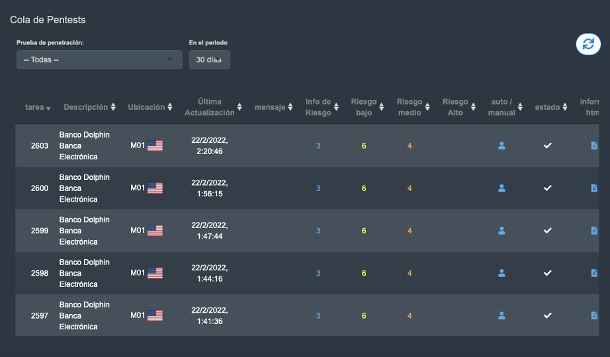Click status checkmark for task 2598
The width and height of the screenshot is (610, 357).
pos(547,273)
